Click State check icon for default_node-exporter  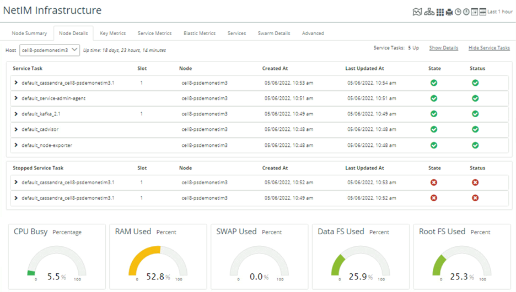[x=434, y=145]
